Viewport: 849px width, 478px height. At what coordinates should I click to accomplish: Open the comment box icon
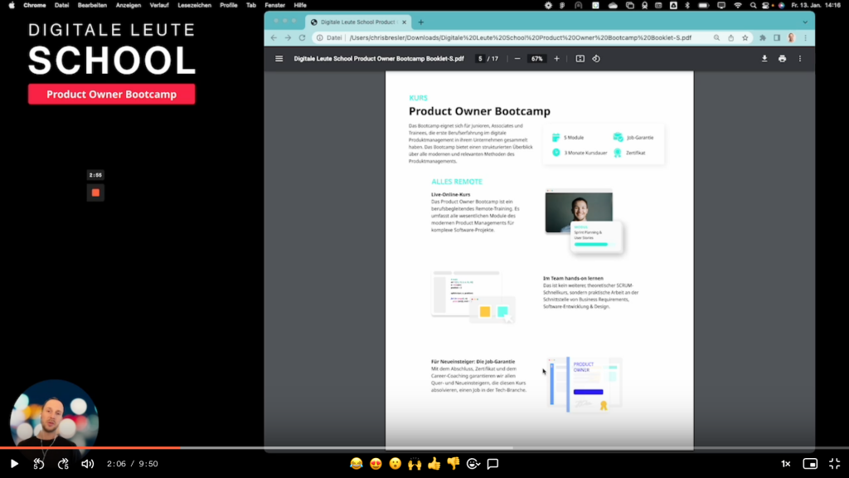pos(492,464)
